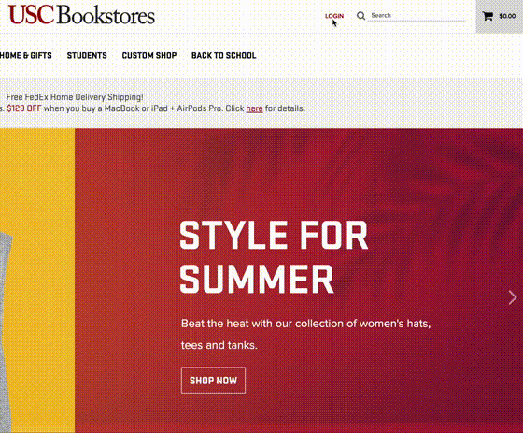Open the STUDENTS menu
The image size is (523, 433).
(87, 55)
